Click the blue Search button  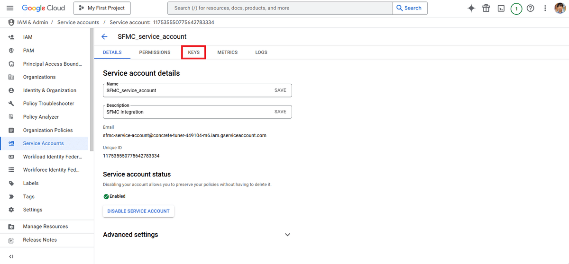(410, 8)
